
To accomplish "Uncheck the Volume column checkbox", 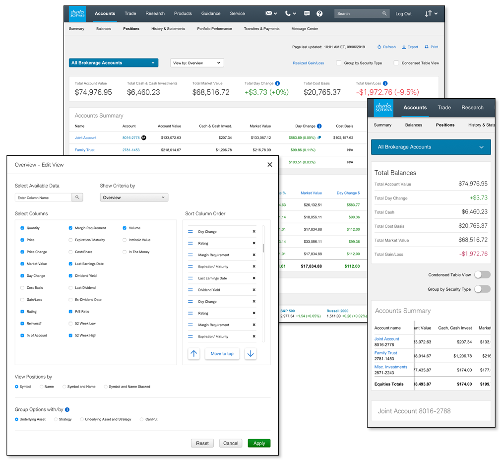I will [125, 228].
